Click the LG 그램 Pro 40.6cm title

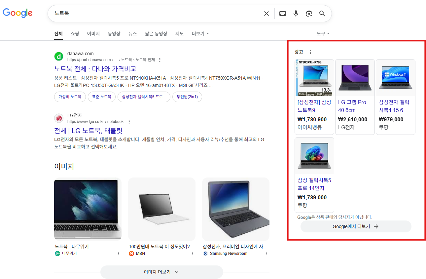tap(352, 106)
